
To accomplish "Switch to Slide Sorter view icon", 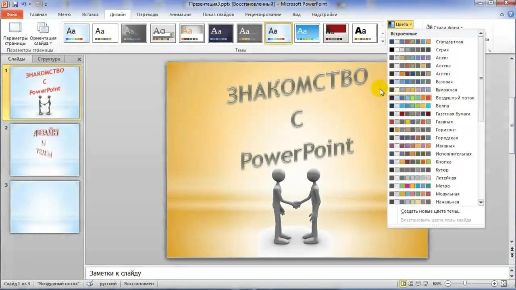I will [x=410, y=284].
